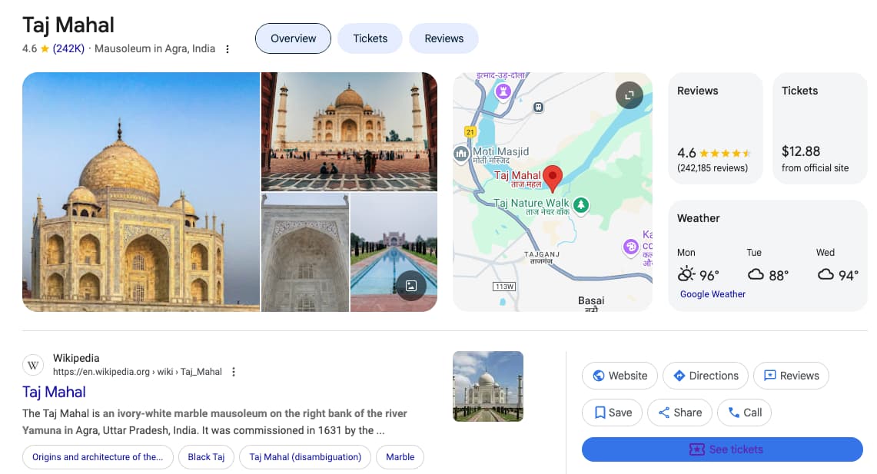The image size is (877, 474).
Task: Select Monday's 96° weather forecast
Action: (698, 265)
